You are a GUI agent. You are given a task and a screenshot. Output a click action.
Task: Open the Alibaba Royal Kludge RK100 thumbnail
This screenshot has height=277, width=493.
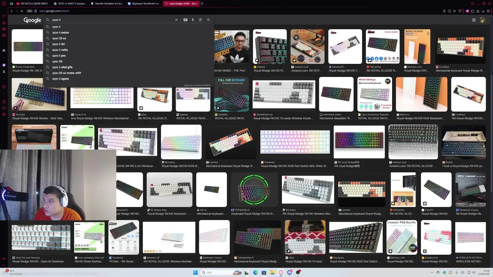[270, 46]
